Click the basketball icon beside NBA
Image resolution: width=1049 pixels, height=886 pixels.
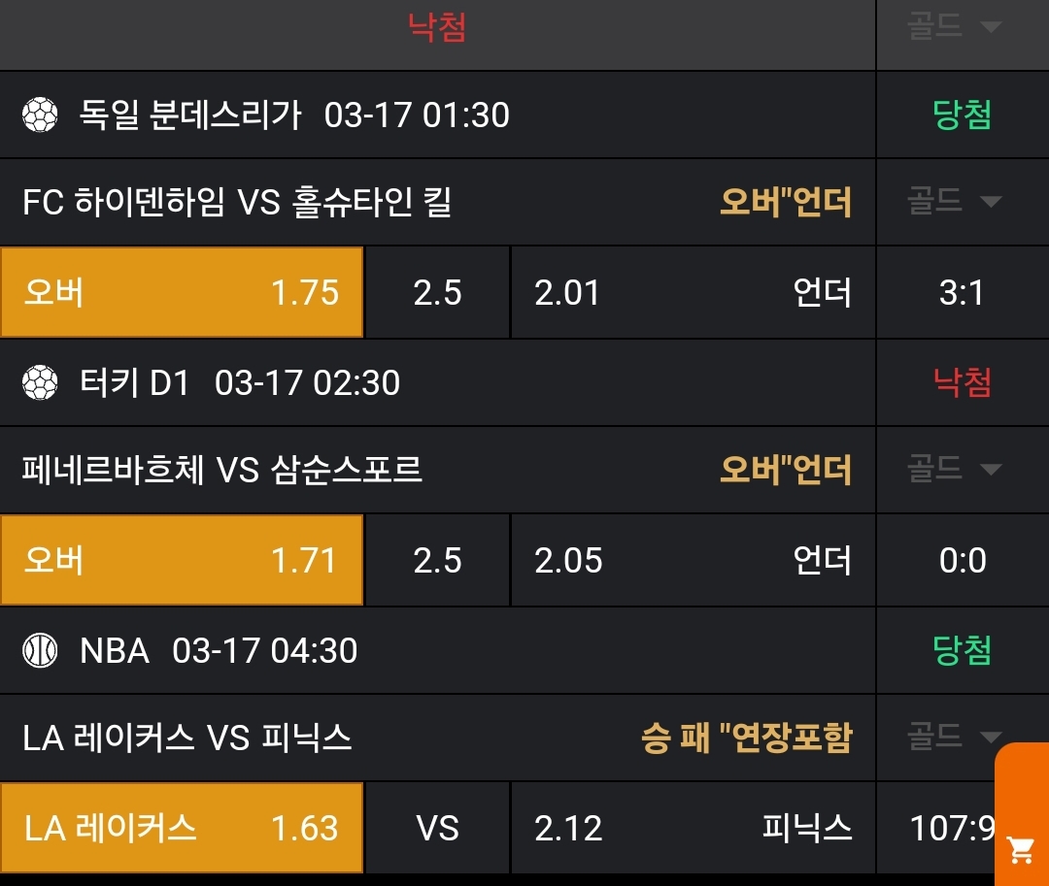coord(41,650)
